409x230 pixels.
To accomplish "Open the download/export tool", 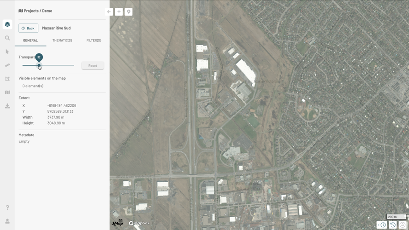I will pos(7,106).
